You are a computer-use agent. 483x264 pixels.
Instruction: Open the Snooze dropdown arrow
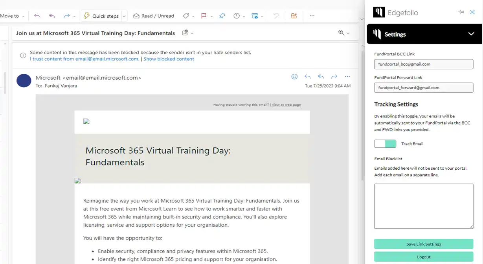click(x=244, y=16)
